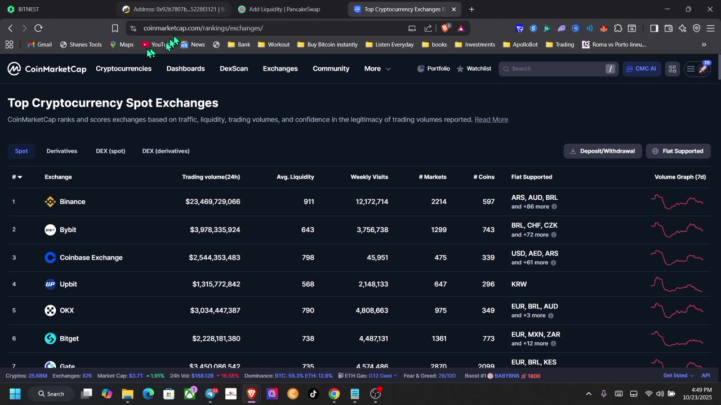The height and width of the screenshot is (405, 721).
Task: Click OKX's 7d volume graph
Action: [x=677, y=310]
